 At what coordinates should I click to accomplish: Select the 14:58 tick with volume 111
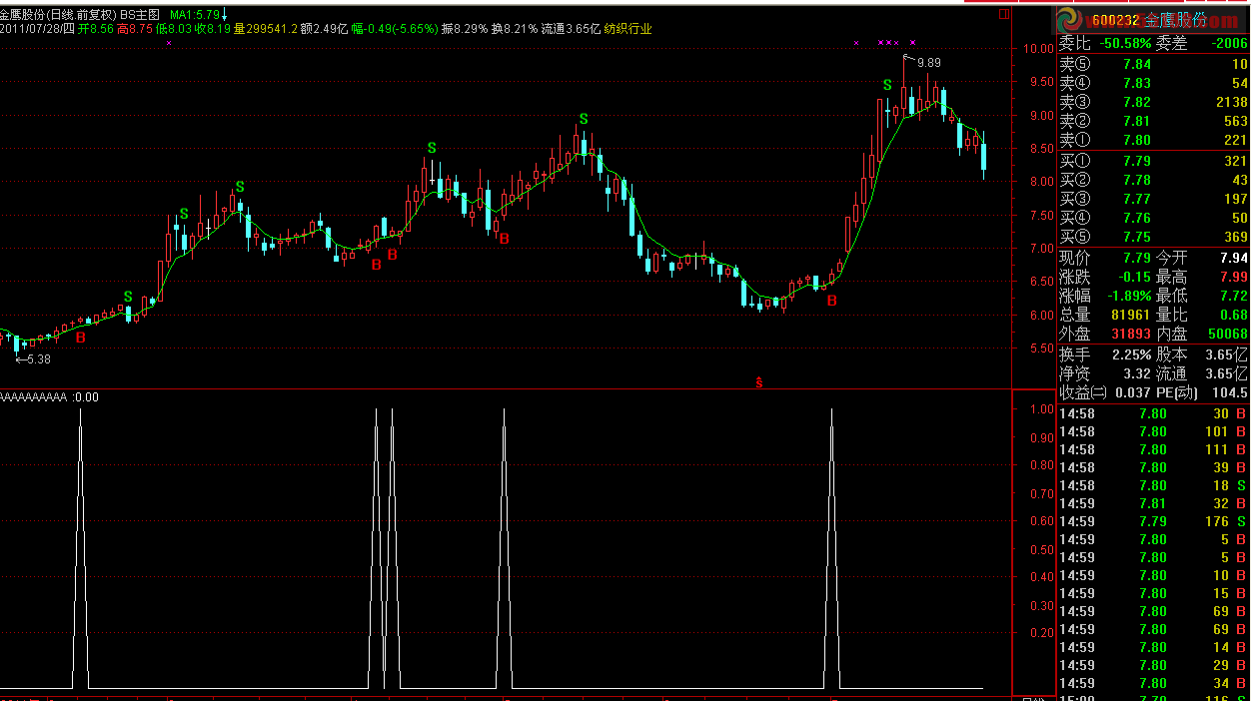click(1154, 449)
